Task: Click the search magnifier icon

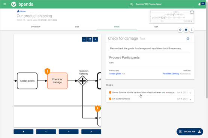Action: pos(132,4)
